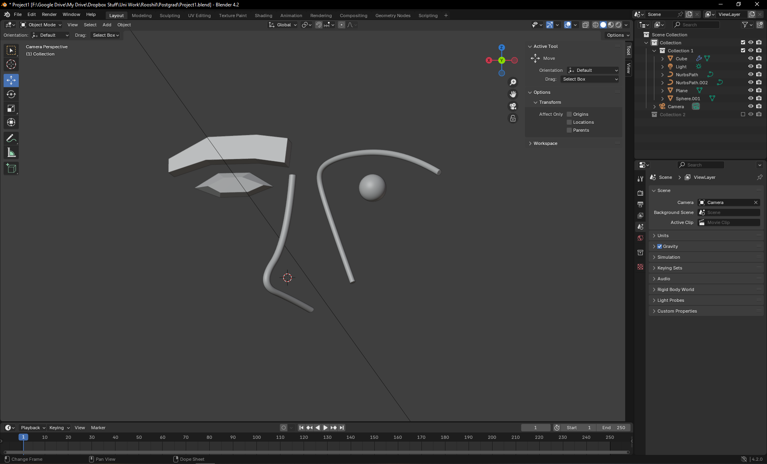
Task: Toggle camera view via the camera icon
Action: pyautogui.click(x=513, y=106)
